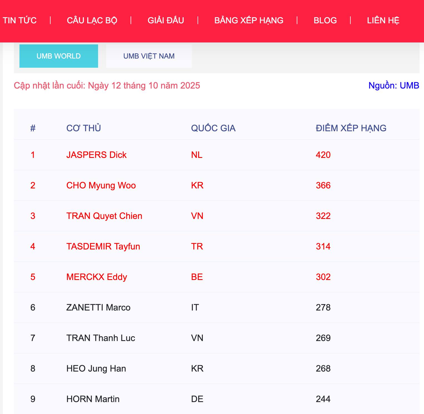Image resolution: width=424 pixels, height=414 pixels.
Task: Click LIÊN HỆ in the navbar
Action: (x=383, y=20)
